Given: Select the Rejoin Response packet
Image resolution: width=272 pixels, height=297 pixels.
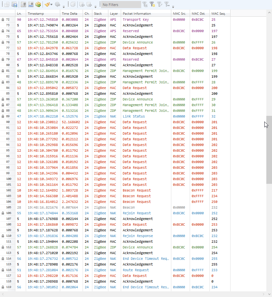Looking at the screenshot, I should [x=138, y=236].
